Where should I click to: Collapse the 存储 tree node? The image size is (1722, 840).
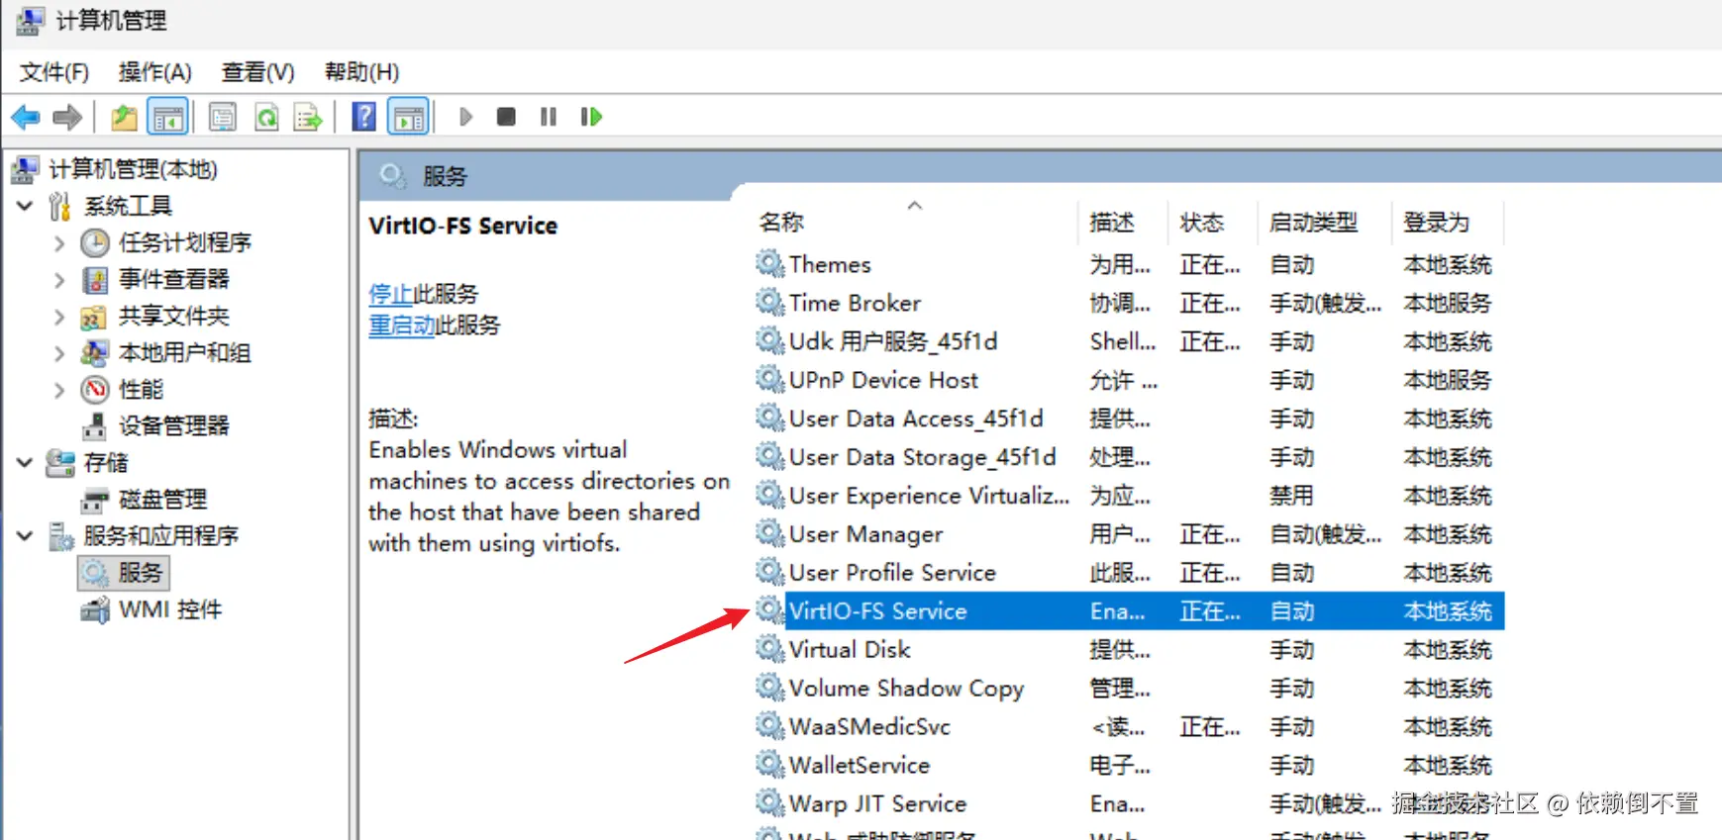tap(26, 463)
